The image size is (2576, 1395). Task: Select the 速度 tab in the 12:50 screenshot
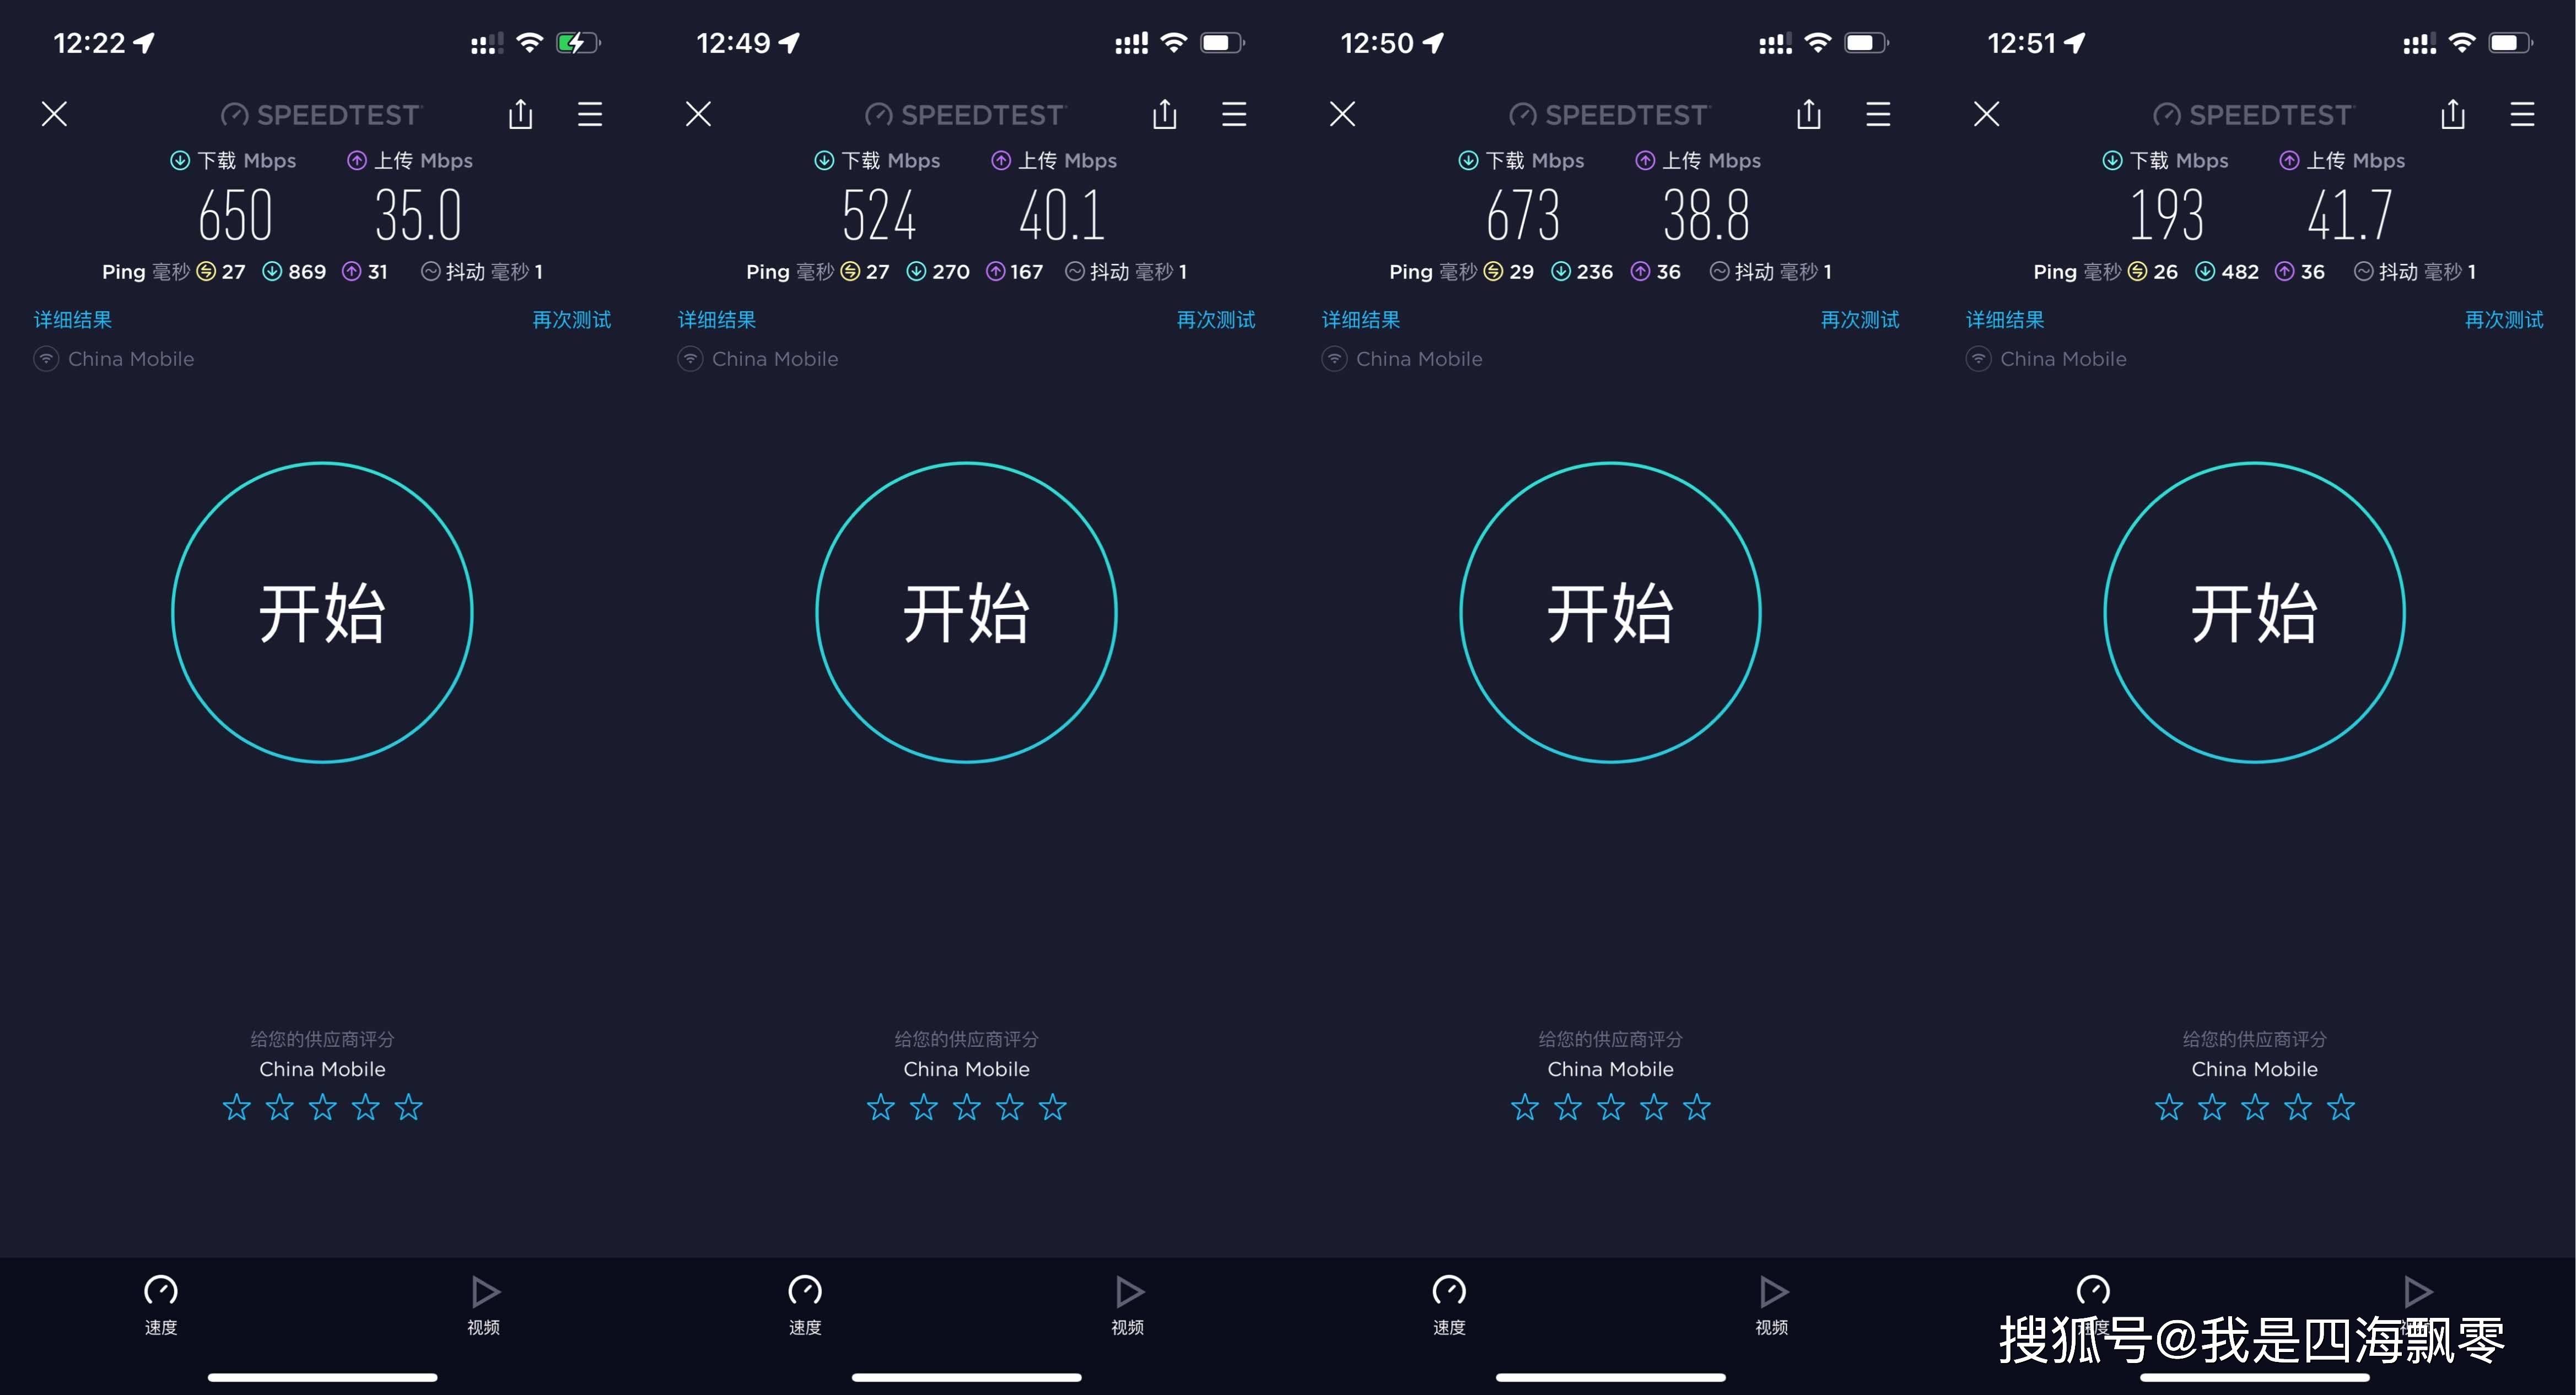pos(1449,1305)
